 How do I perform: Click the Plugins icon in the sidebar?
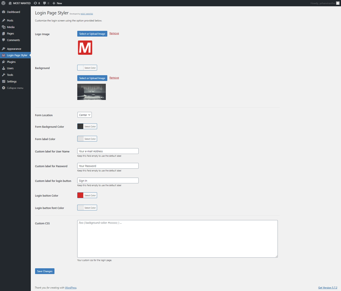coord(4,62)
